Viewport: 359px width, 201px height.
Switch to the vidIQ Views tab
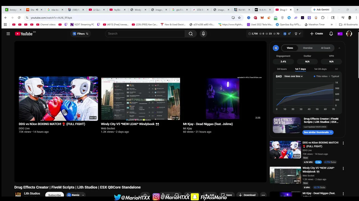click(x=290, y=48)
